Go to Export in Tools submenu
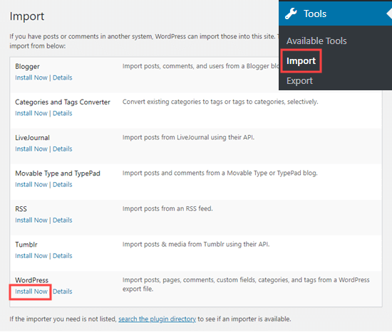 tap(299, 81)
